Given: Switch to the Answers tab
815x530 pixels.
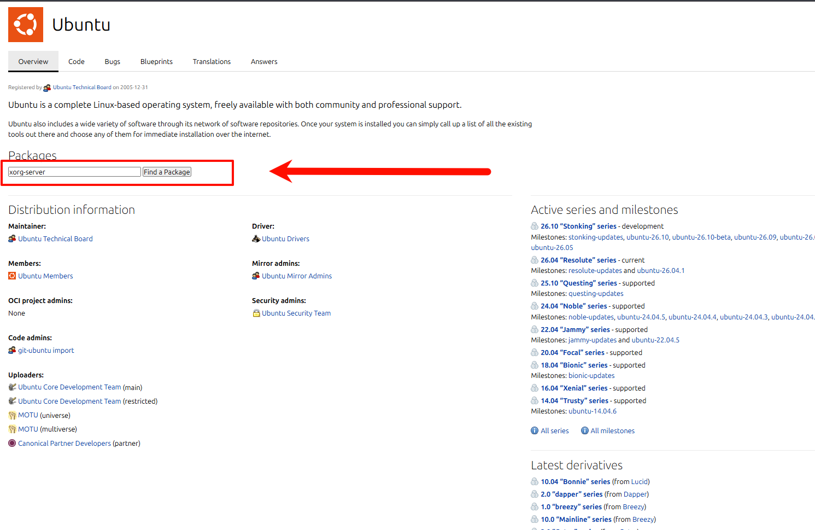Looking at the screenshot, I should [x=264, y=62].
